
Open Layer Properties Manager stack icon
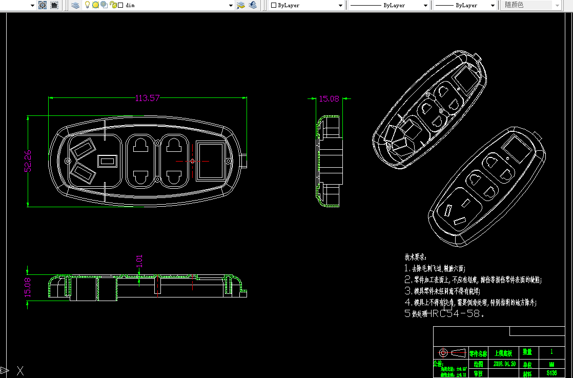point(75,5)
